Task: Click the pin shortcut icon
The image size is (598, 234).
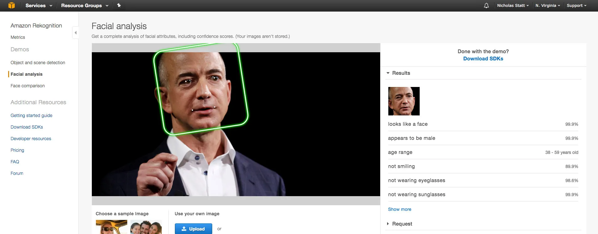Action: [x=119, y=5]
